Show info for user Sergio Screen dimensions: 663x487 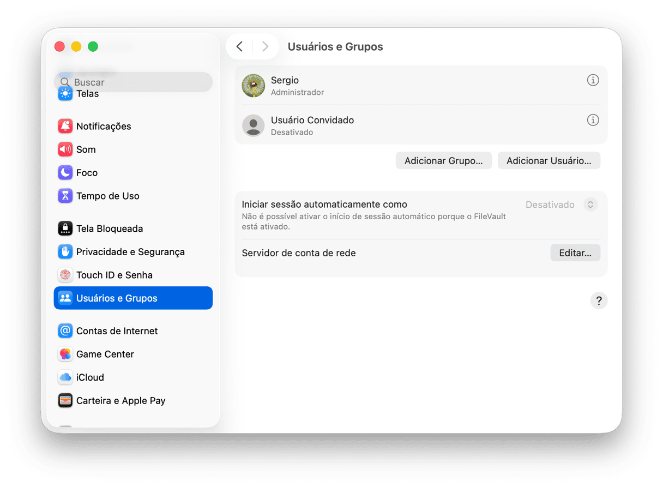[593, 80]
